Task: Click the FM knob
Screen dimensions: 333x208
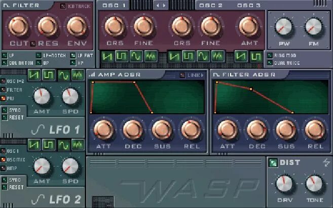Action: click(313, 27)
